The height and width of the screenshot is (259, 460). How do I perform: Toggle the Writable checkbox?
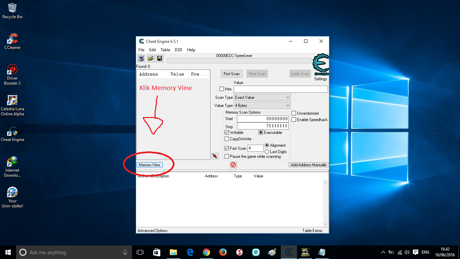[227, 133]
